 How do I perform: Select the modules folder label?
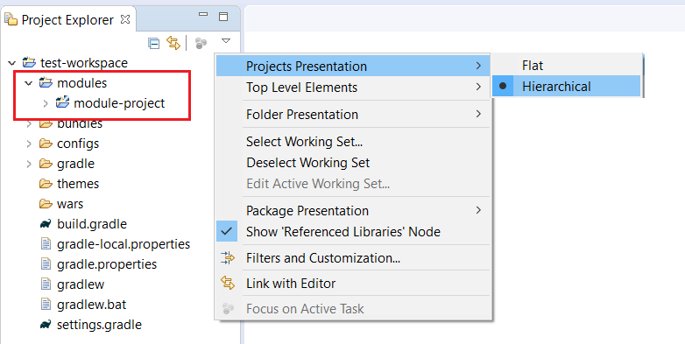[82, 83]
